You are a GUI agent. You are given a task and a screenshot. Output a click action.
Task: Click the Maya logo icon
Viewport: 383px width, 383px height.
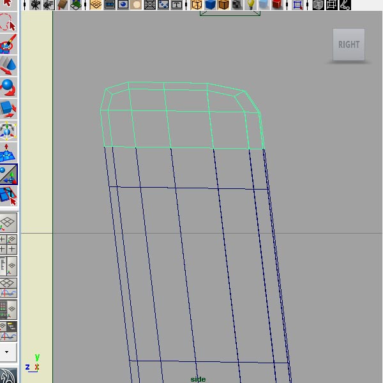[x=8, y=376]
